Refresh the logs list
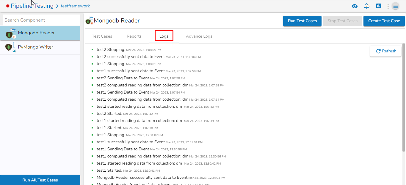The height and width of the screenshot is (185, 406). pyautogui.click(x=386, y=51)
